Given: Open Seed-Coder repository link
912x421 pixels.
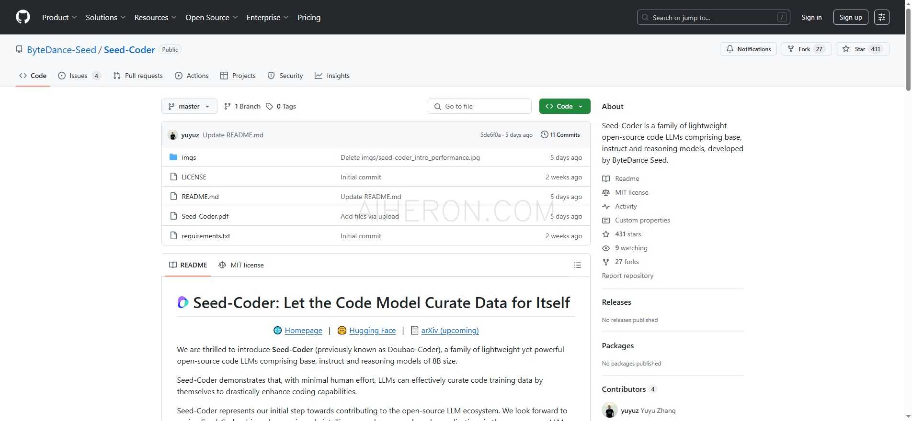Looking at the screenshot, I should pyautogui.click(x=129, y=50).
